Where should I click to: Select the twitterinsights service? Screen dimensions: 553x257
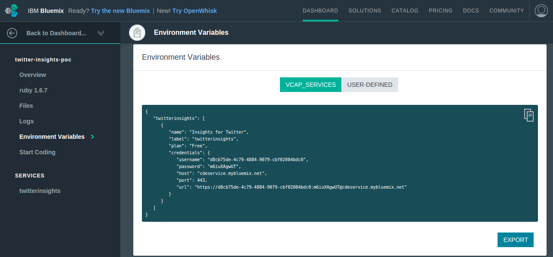tap(40, 191)
